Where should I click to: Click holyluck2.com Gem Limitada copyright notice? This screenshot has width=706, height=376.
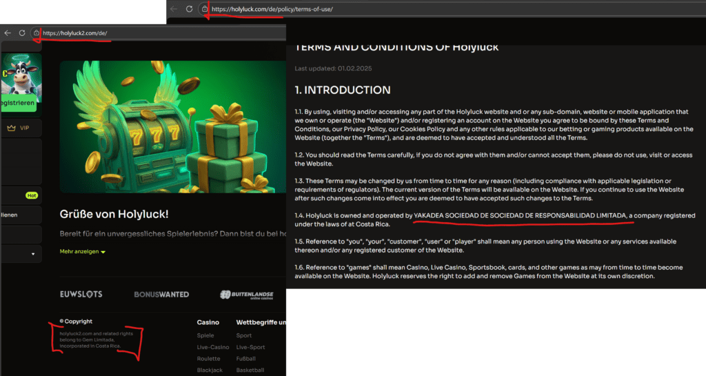(97, 340)
